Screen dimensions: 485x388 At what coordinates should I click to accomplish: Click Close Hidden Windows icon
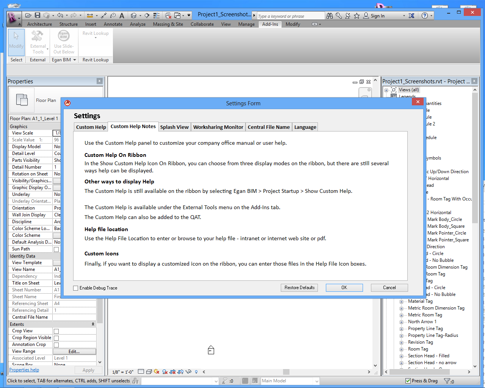click(168, 16)
